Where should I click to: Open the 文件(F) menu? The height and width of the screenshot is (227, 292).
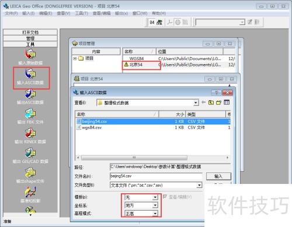[x=11, y=13]
